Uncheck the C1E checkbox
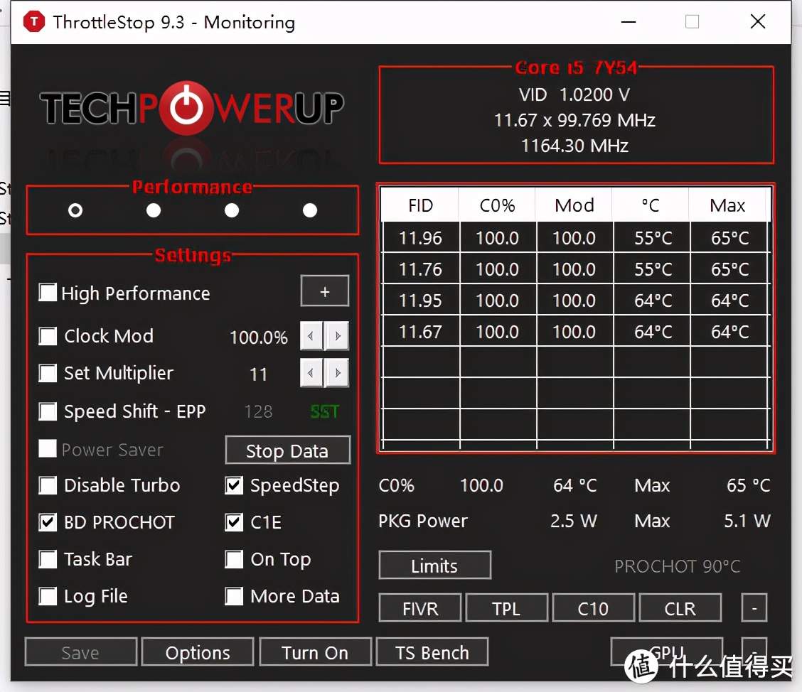Viewport: 802px width, 692px height. (x=234, y=522)
